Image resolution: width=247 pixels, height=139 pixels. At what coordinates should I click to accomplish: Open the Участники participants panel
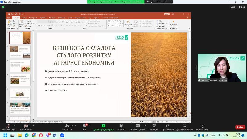coord(67,126)
